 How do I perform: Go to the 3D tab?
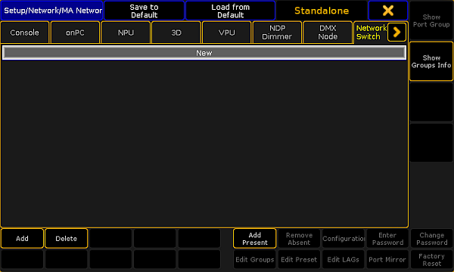176,32
